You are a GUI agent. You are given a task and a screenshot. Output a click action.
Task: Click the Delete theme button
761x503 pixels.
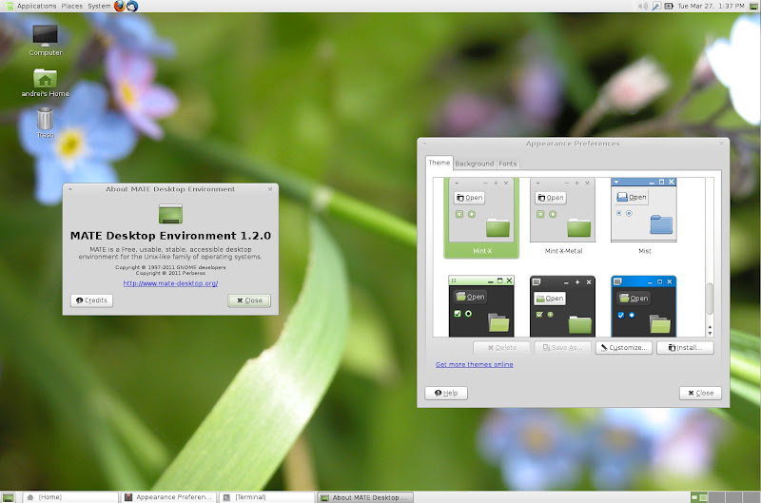[x=502, y=348]
